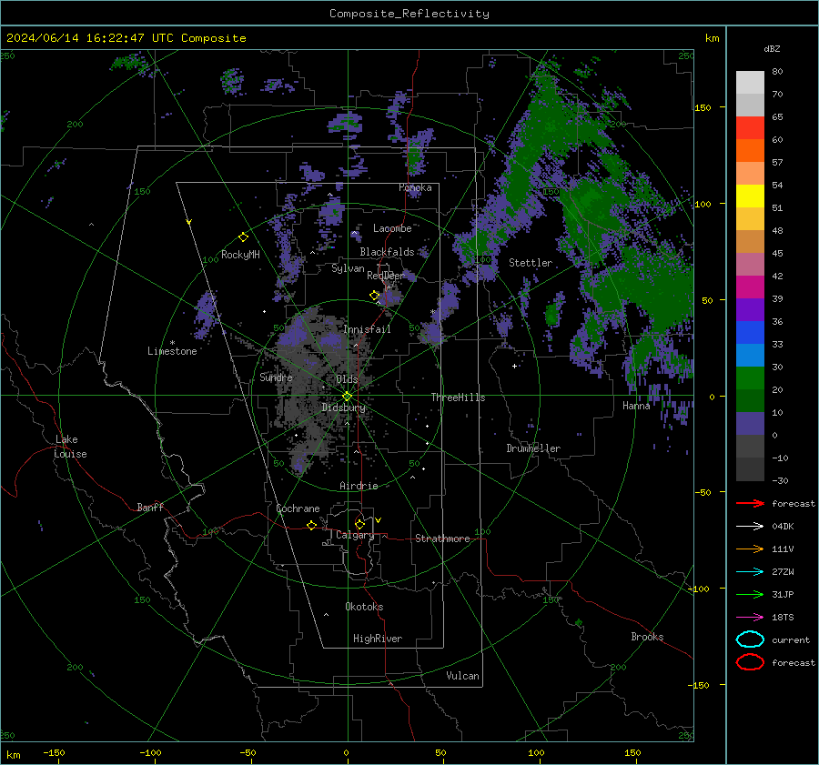Click the Ponoka city label

click(x=415, y=187)
